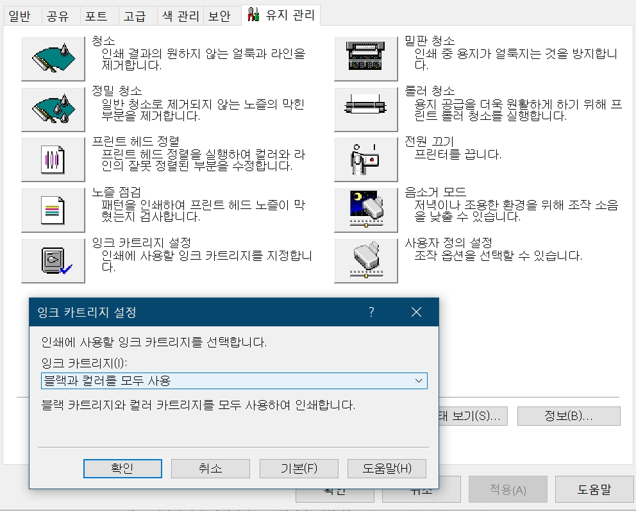Start 롤러 청소 roller cleaning icon
This screenshot has width=636, height=511.
(x=365, y=110)
